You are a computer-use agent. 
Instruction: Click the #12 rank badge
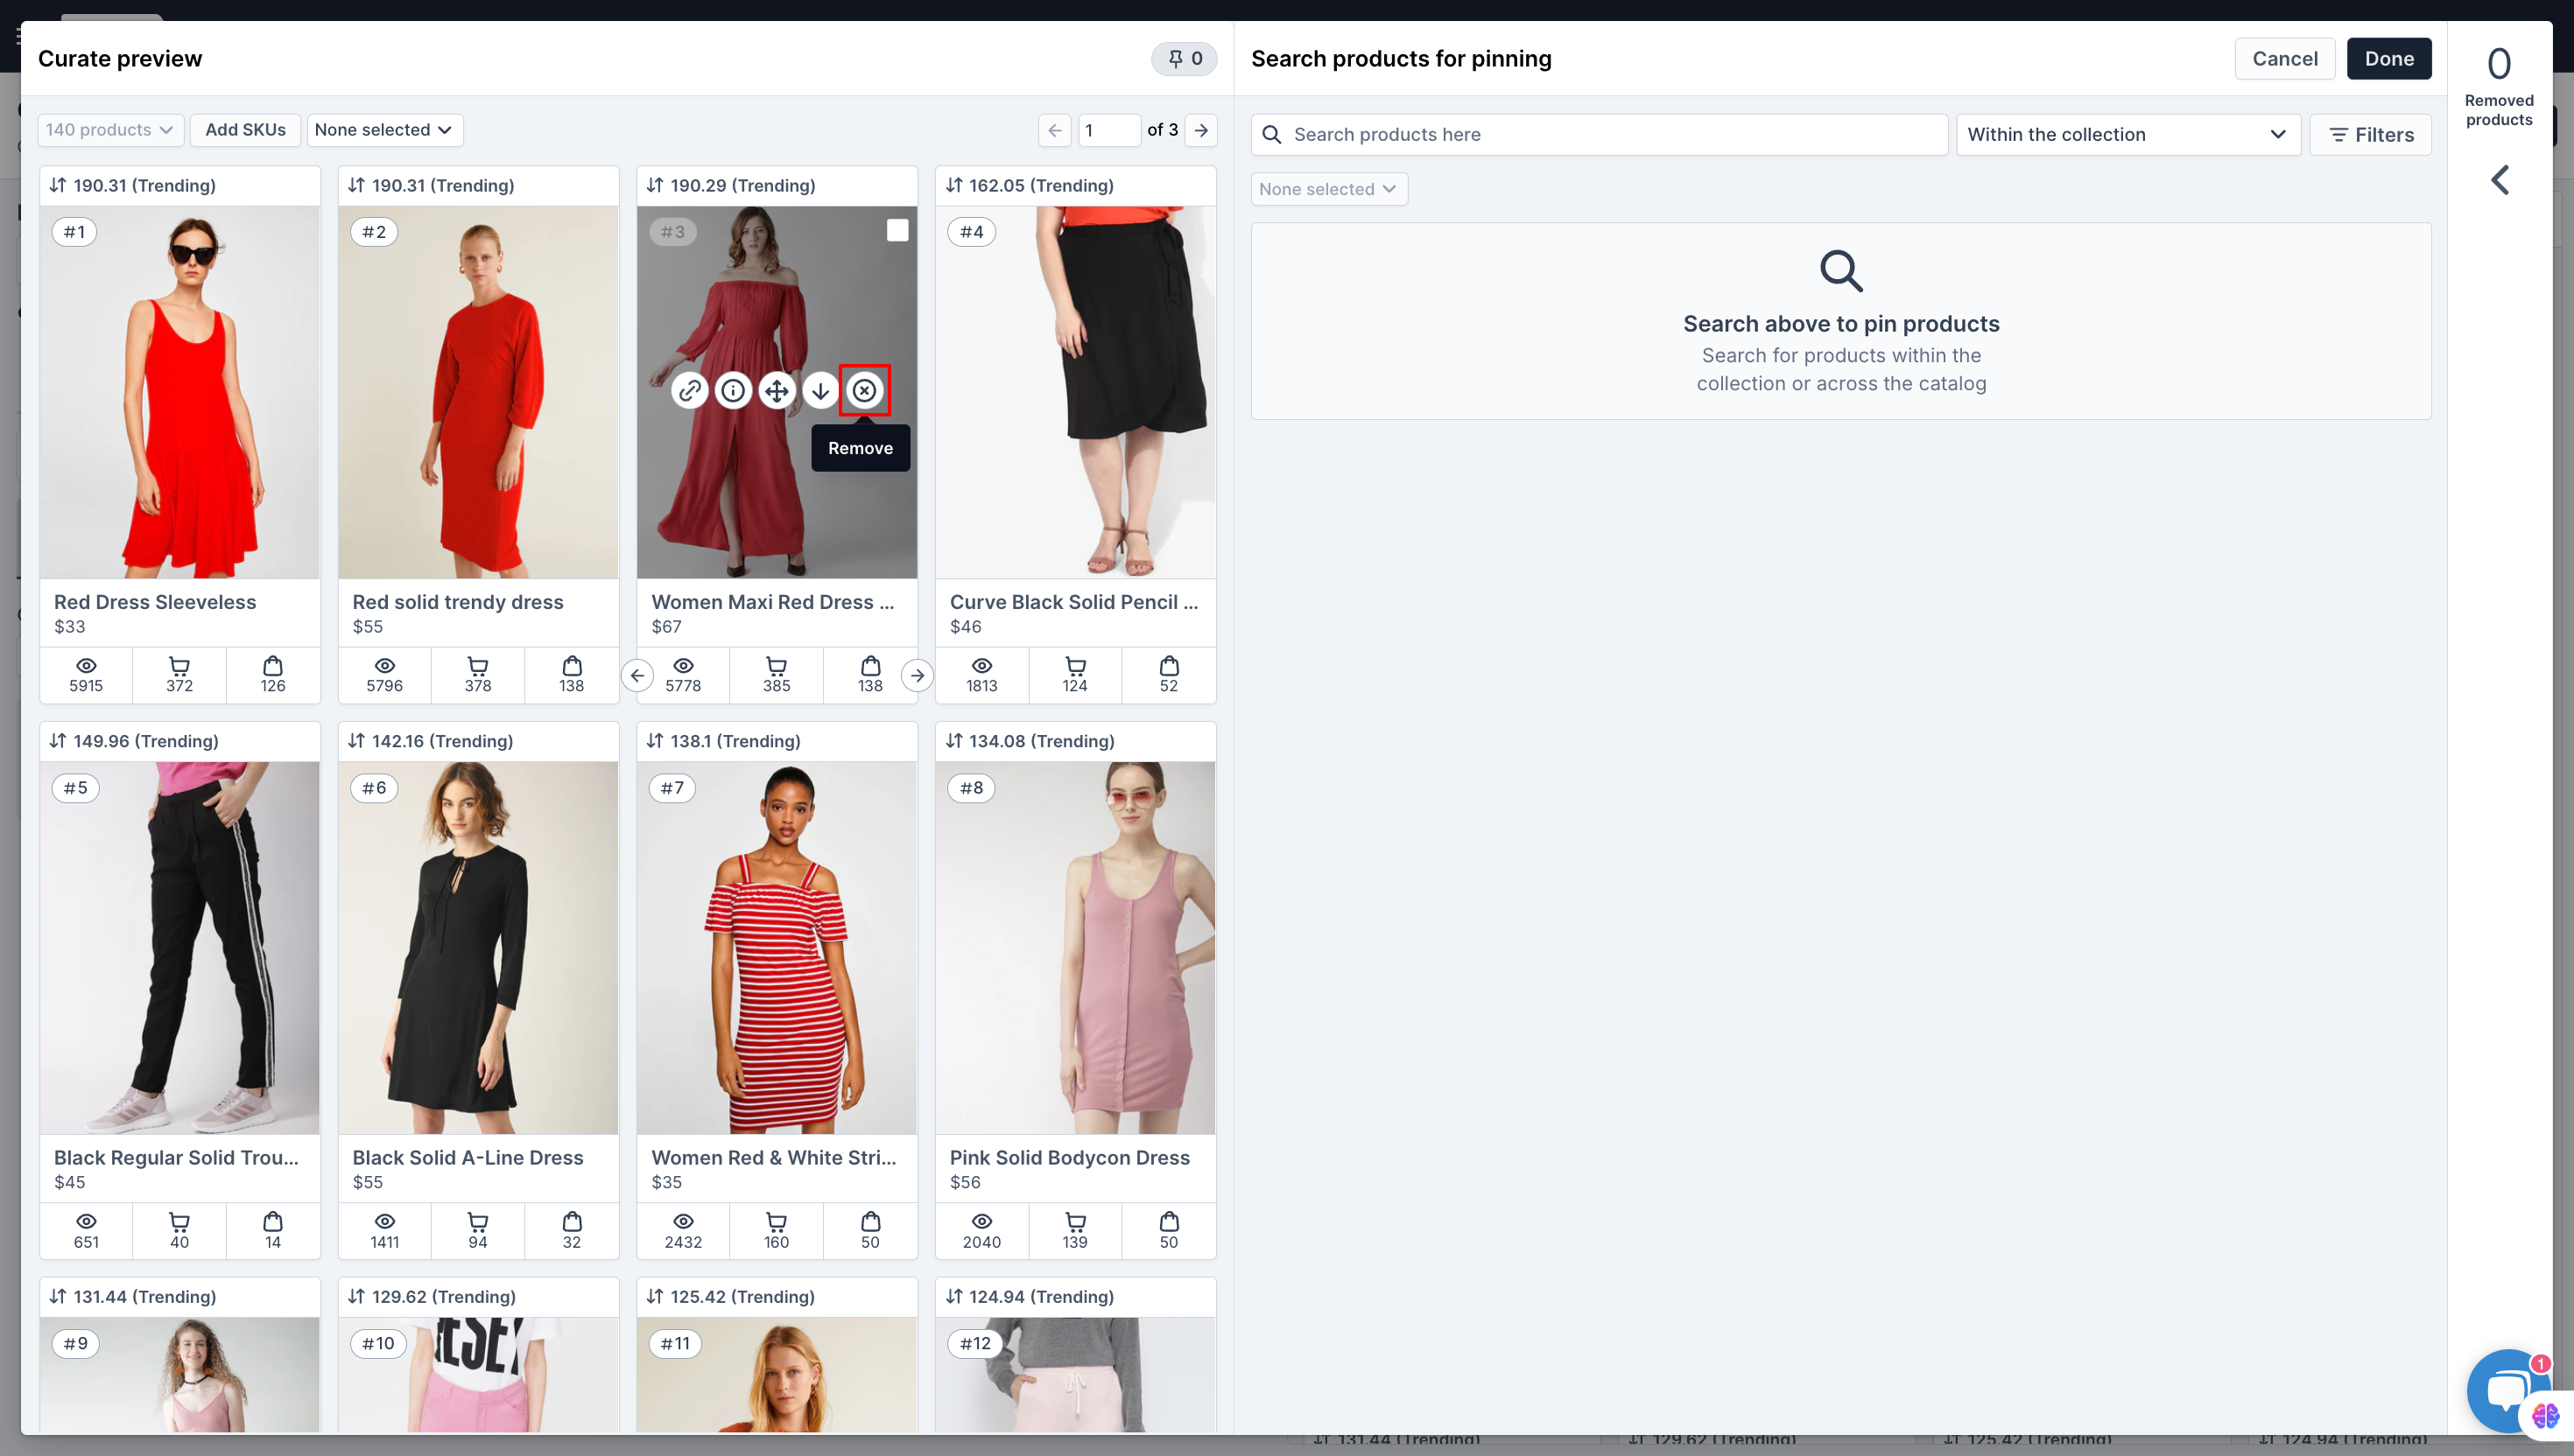point(975,1344)
